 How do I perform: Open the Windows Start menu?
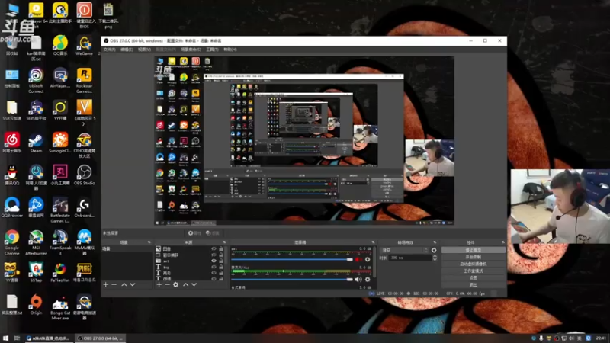click(5, 338)
